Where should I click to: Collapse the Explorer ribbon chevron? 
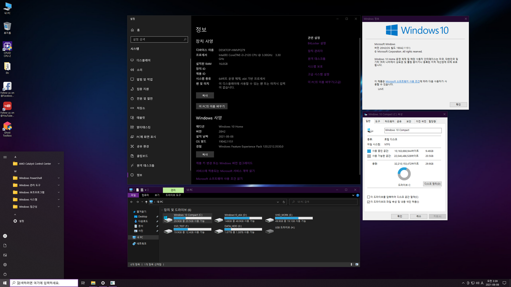click(353, 195)
